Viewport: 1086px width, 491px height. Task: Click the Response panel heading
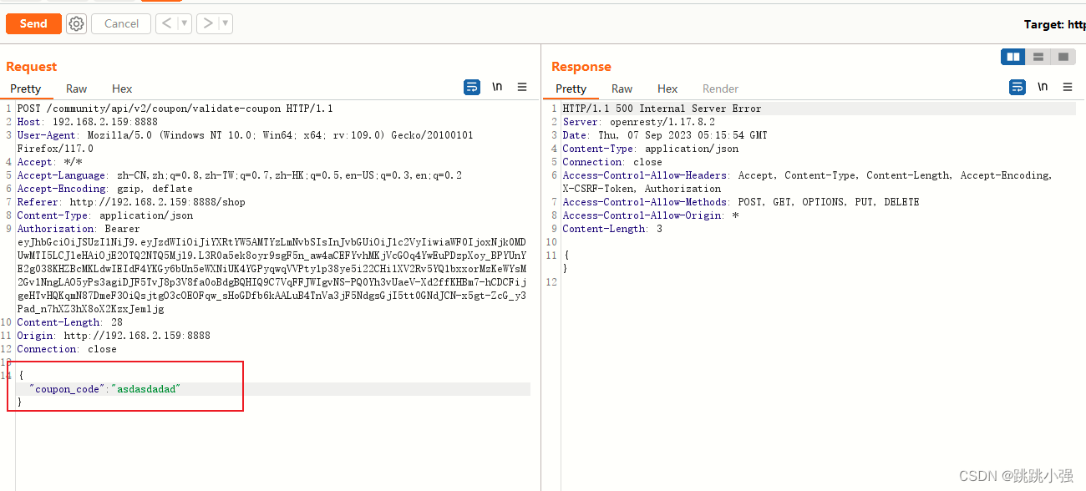[x=581, y=67]
